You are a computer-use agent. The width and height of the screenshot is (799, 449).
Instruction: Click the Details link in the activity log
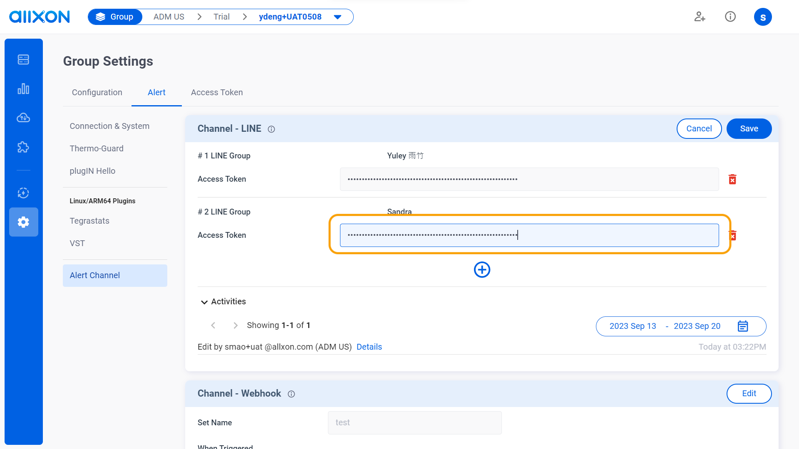[x=369, y=347]
